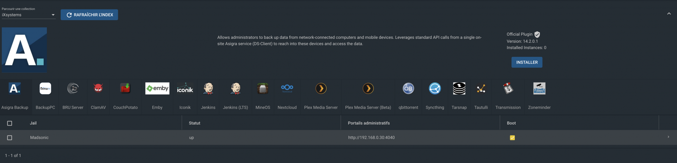The width and height of the screenshot is (677, 163).
Task: Toggle Boot checkbox for Madsonic
Action: pos(512,138)
